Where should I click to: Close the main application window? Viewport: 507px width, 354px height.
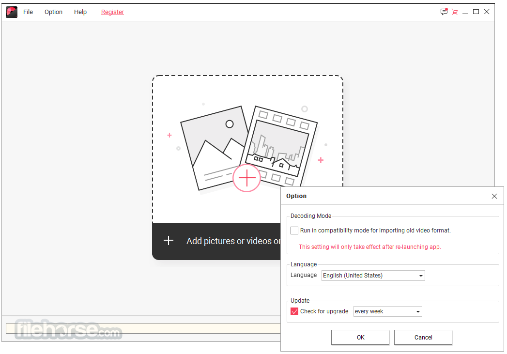487,12
